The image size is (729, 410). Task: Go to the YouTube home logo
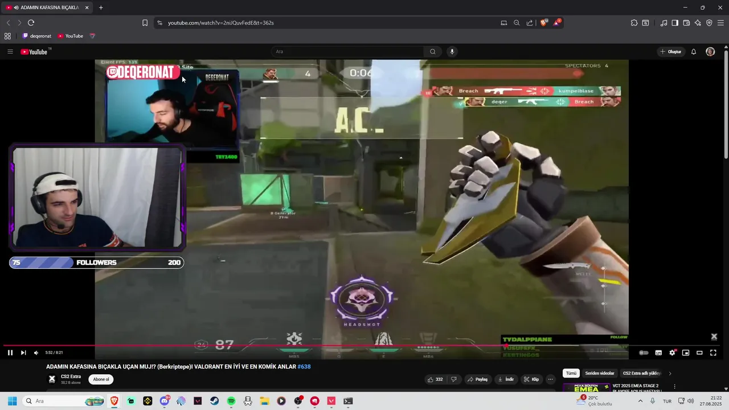point(35,52)
